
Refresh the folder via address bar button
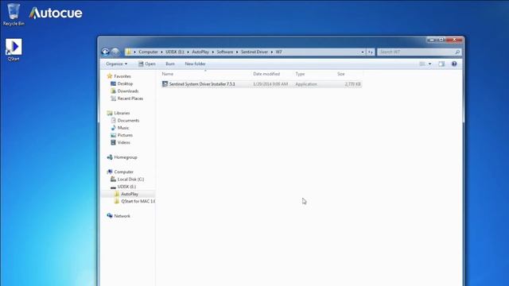pyautogui.click(x=370, y=52)
